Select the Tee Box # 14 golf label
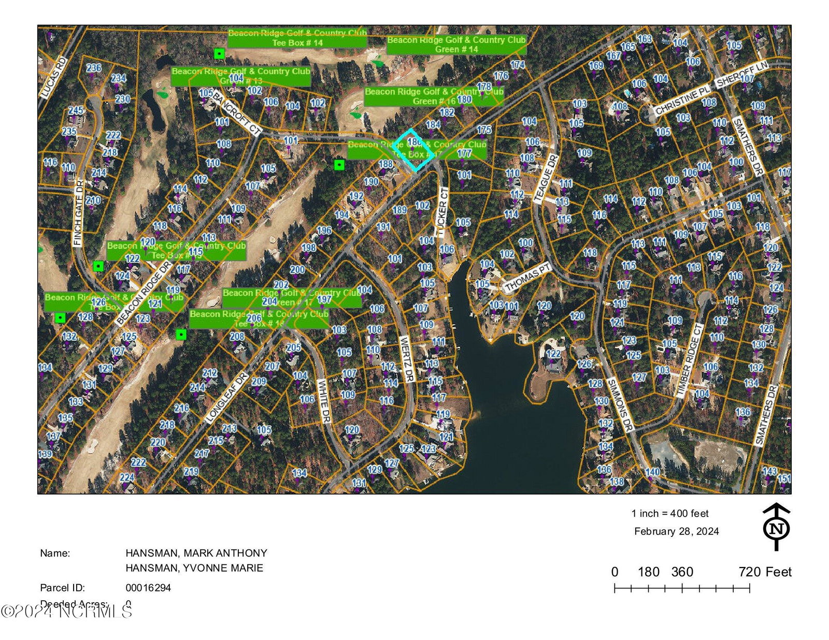This screenshot has height=640, width=829. 297,38
